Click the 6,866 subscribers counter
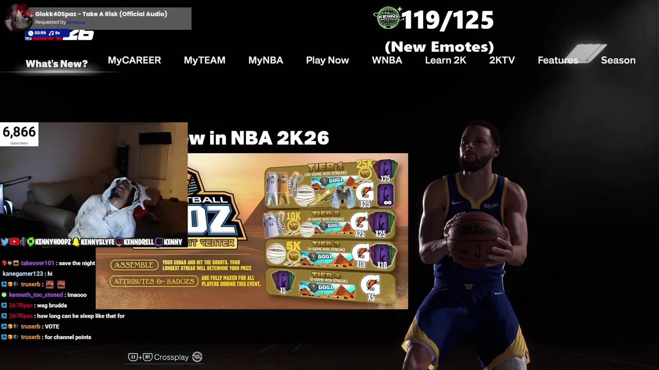659x370 pixels. pyautogui.click(x=19, y=134)
